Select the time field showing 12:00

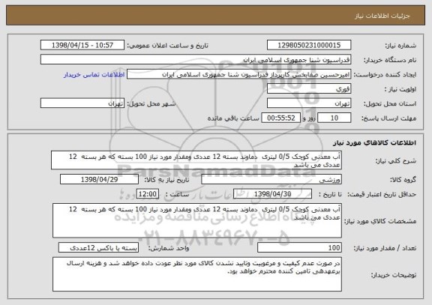click(148, 194)
